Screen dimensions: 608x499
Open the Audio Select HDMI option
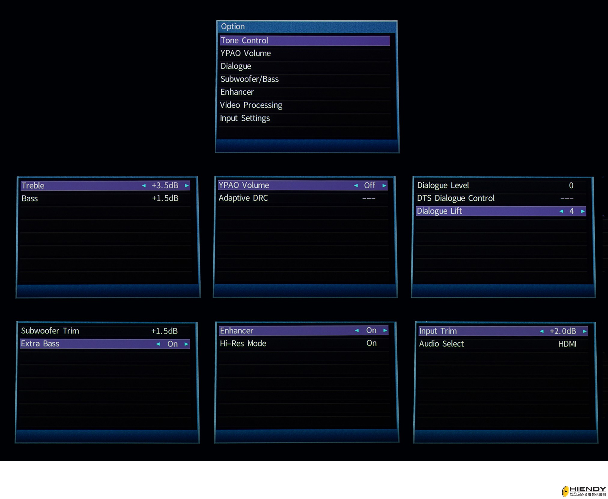(567, 344)
